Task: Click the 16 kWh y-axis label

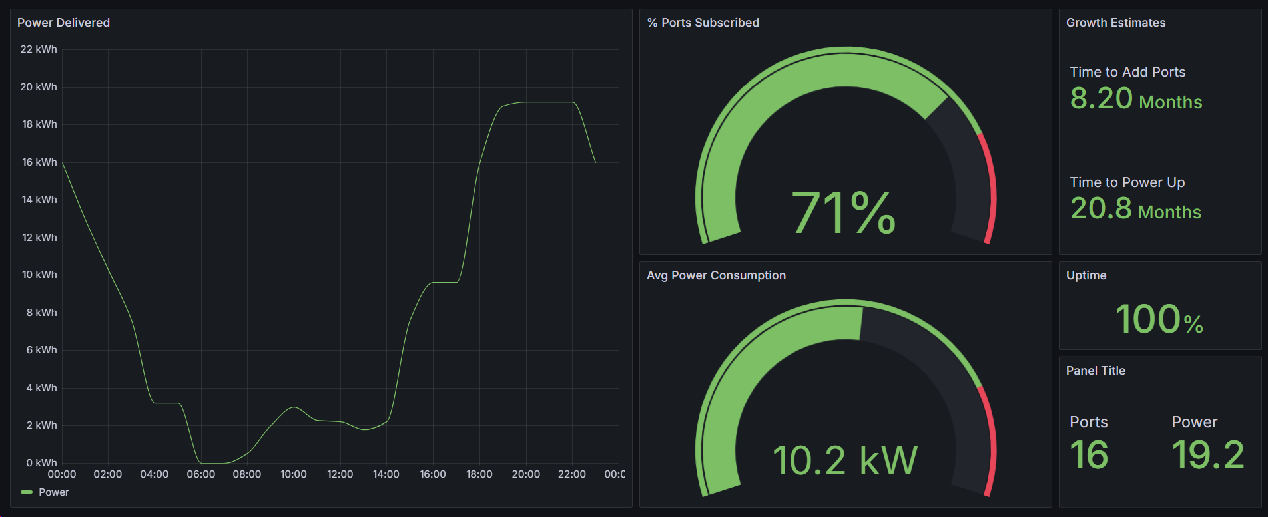Action: pos(39,162)
